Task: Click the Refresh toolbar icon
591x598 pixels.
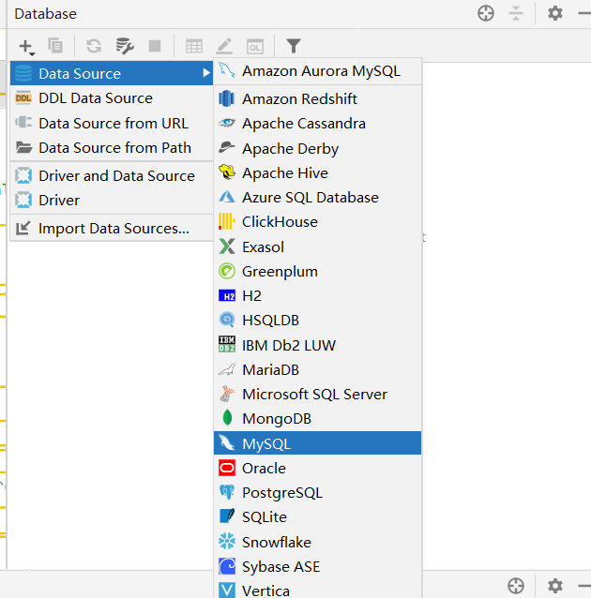Action: coord(94,46)
